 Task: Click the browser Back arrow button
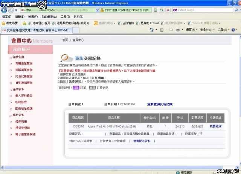tap(5, 10)
